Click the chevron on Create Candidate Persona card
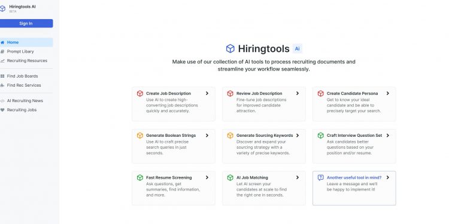Screen dimensions: 449x224 pos(388,93)
